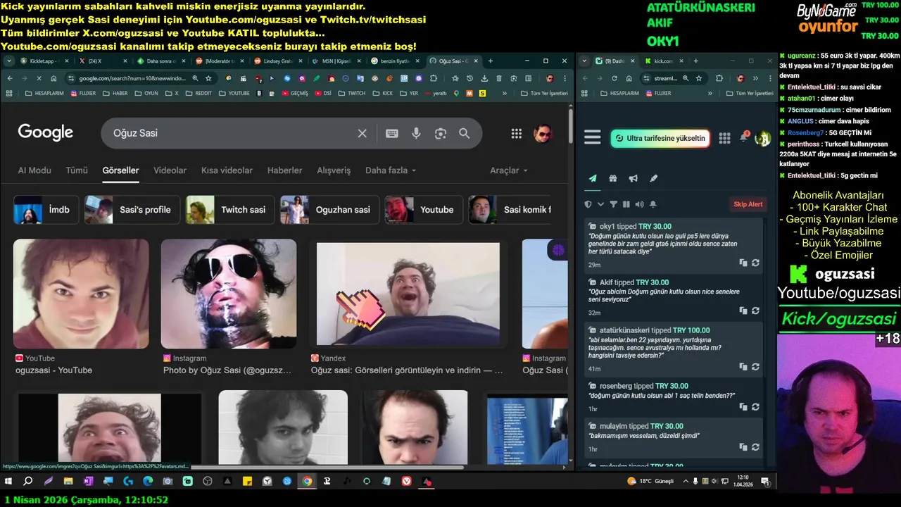Click the Skip Alert button
Image resolution: width=901 pixels, height=507 pixels.
748,204
